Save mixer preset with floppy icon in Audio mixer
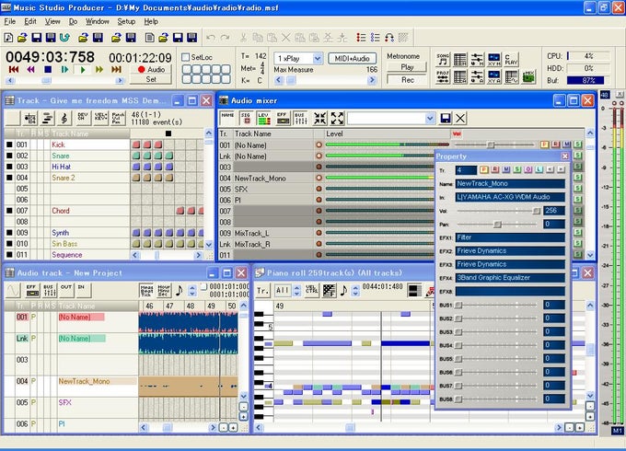 (446, 118)
